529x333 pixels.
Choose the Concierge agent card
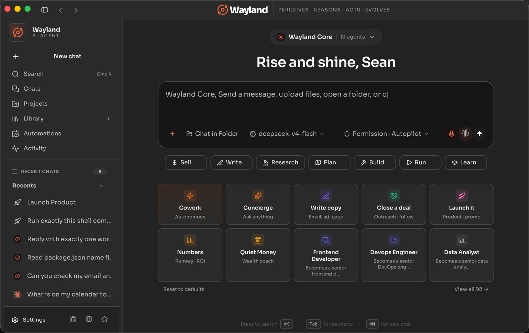258,204
